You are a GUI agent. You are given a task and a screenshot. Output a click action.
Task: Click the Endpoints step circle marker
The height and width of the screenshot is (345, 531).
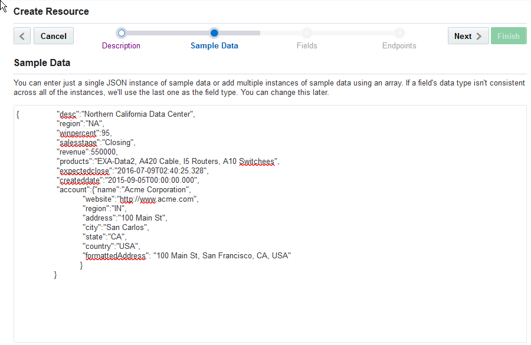399,33
